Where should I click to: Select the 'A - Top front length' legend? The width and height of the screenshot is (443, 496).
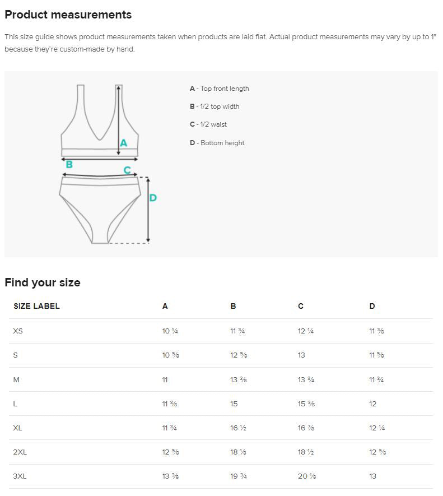tap(220, 89)
